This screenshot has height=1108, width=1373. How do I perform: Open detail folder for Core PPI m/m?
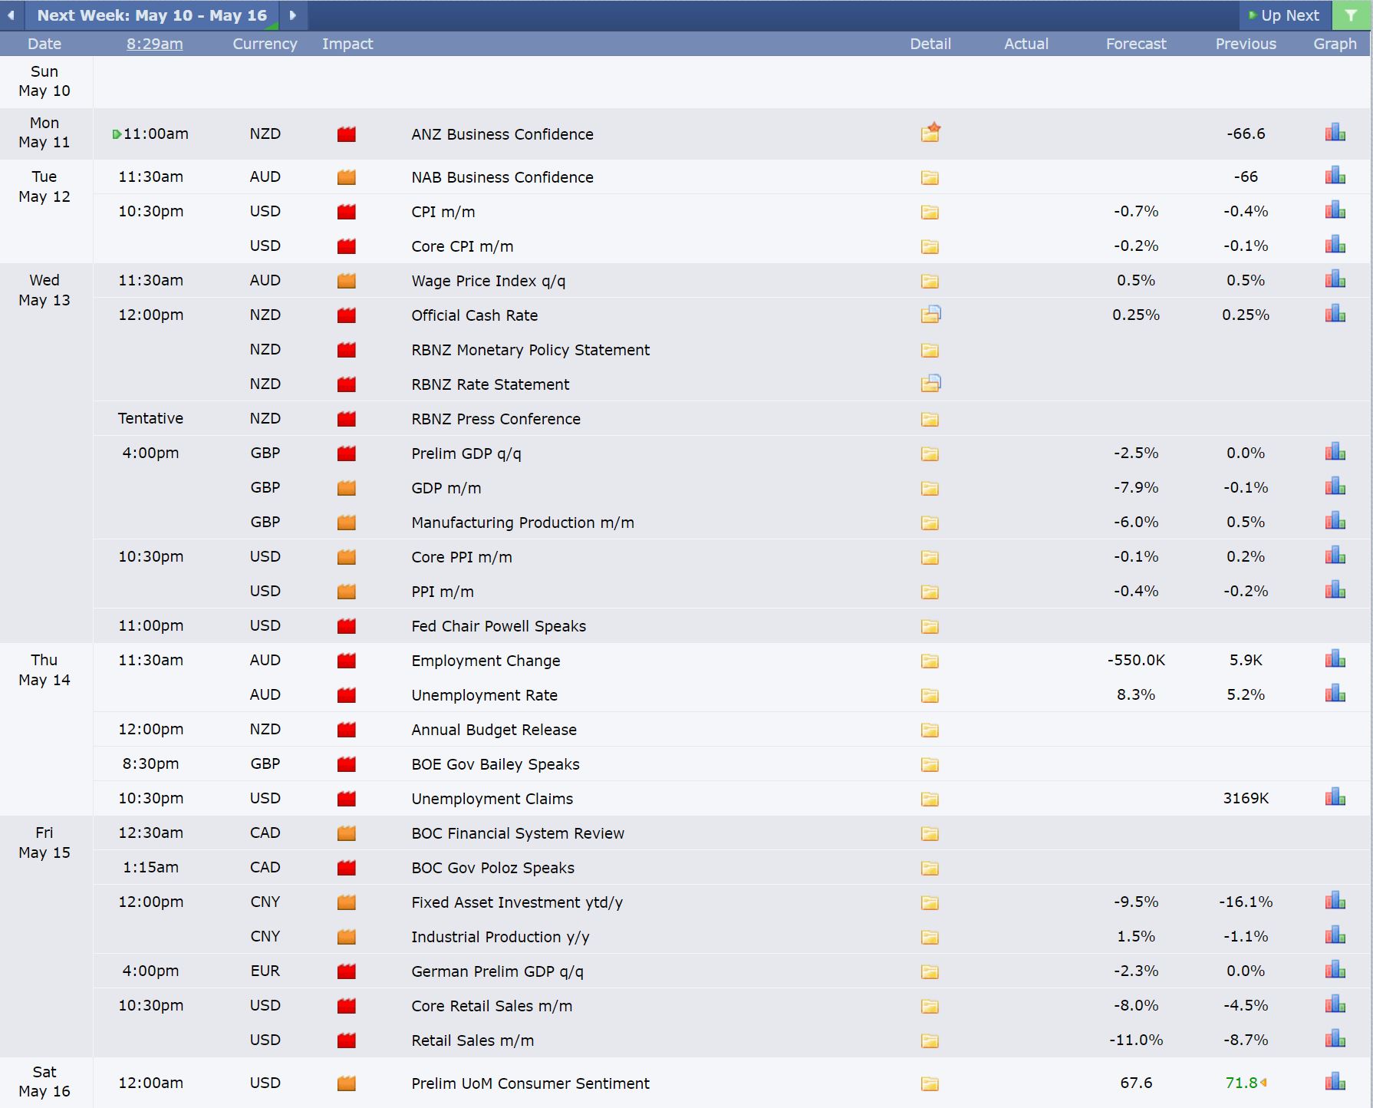click(x=930, y=557)
